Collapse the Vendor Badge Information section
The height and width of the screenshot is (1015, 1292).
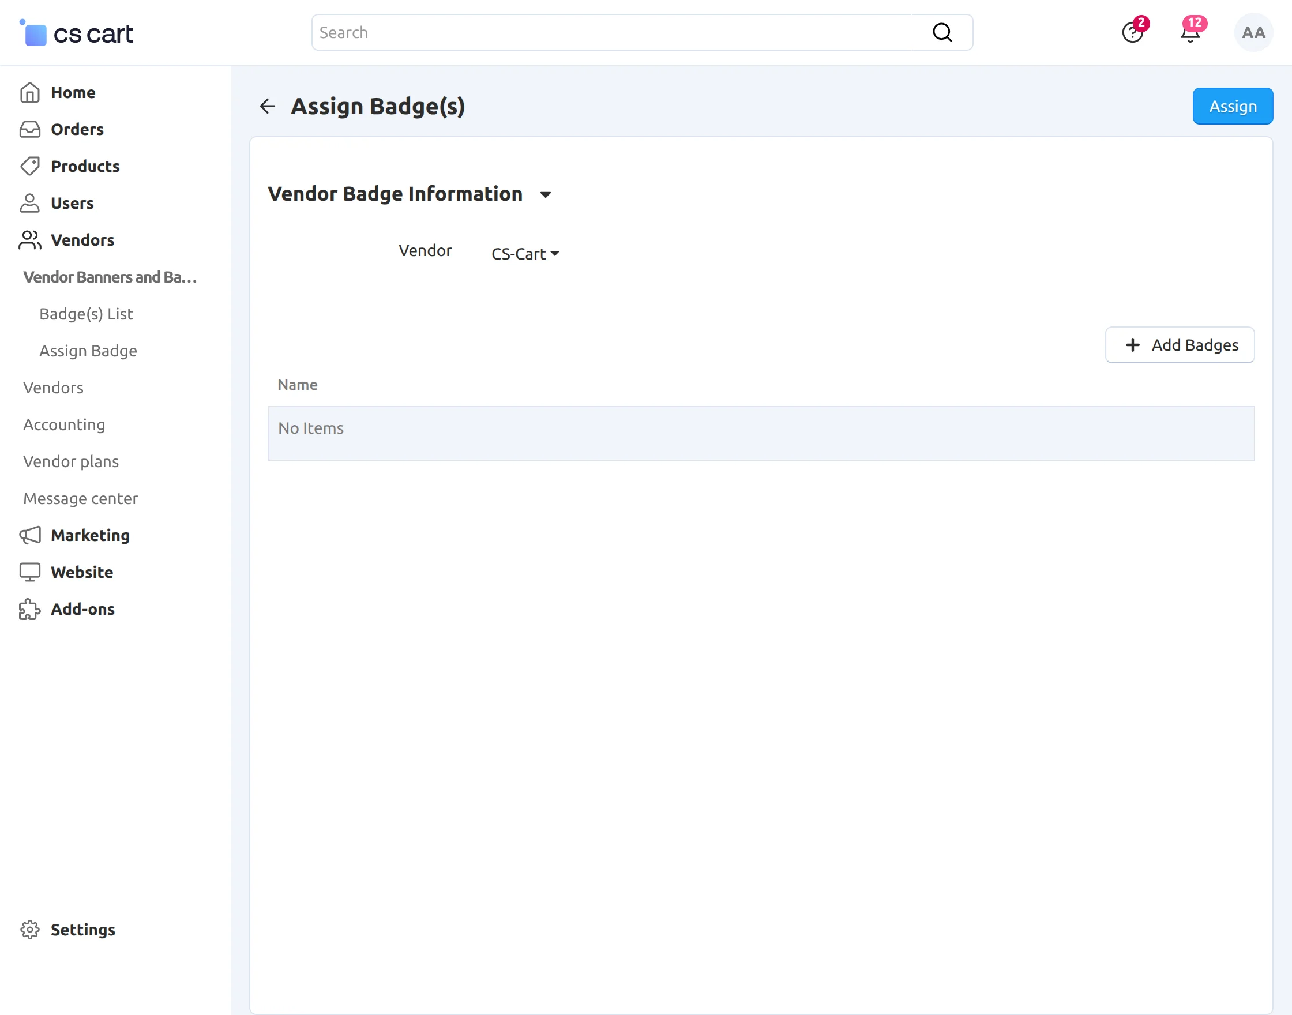tap(545, 194)
